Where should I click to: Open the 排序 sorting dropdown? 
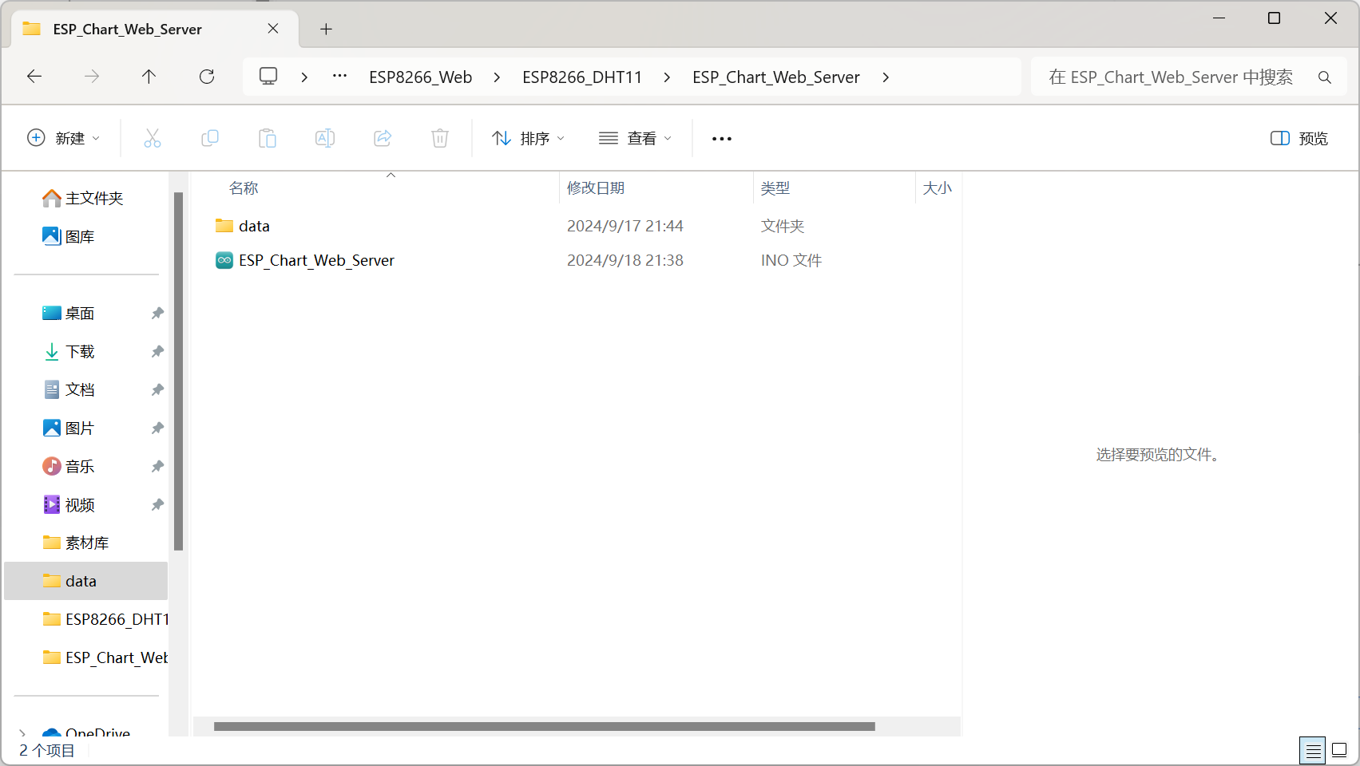pyautogui.click(x=528, y=137)
